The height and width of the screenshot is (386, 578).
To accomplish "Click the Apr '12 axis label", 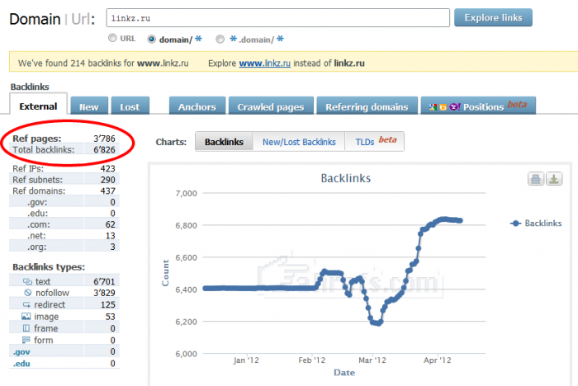I will coord(437,360).
